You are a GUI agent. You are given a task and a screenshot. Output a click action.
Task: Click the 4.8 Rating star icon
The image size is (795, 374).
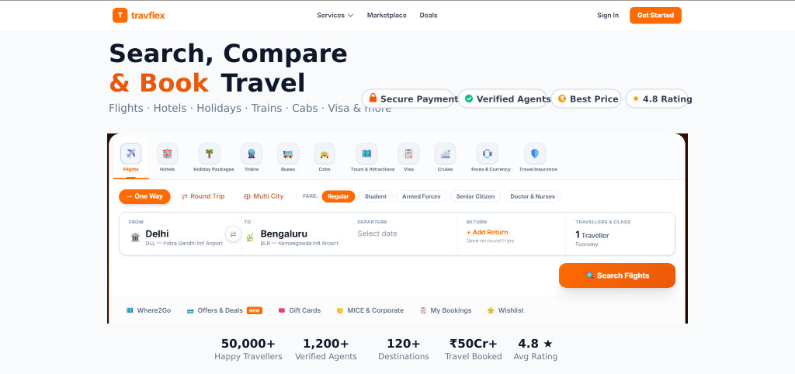pos(636,99)
